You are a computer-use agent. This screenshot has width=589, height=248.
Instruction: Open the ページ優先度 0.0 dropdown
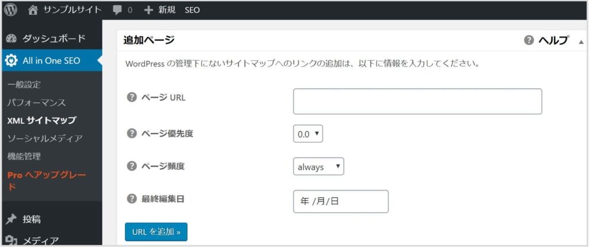click(x=308, y=133)
